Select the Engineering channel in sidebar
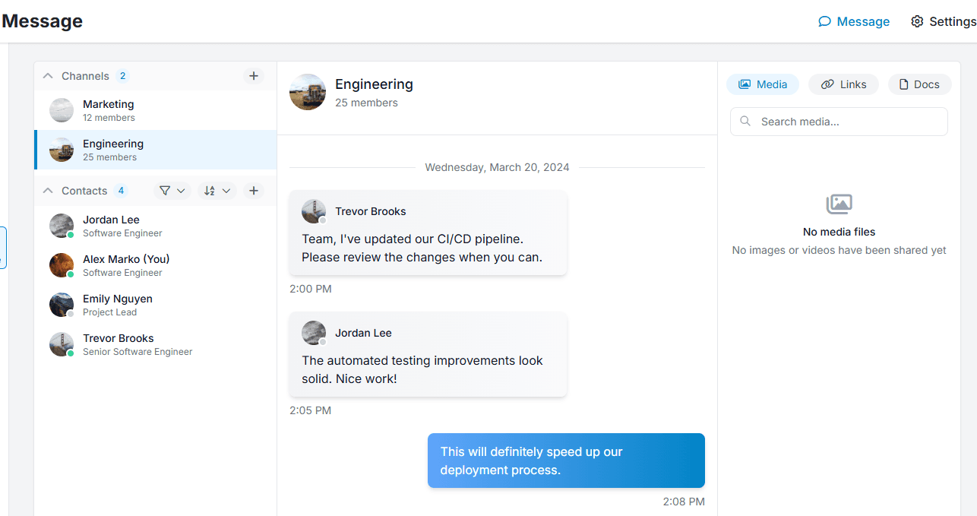This screenshot has height=516, width=977. pos(113,150)
